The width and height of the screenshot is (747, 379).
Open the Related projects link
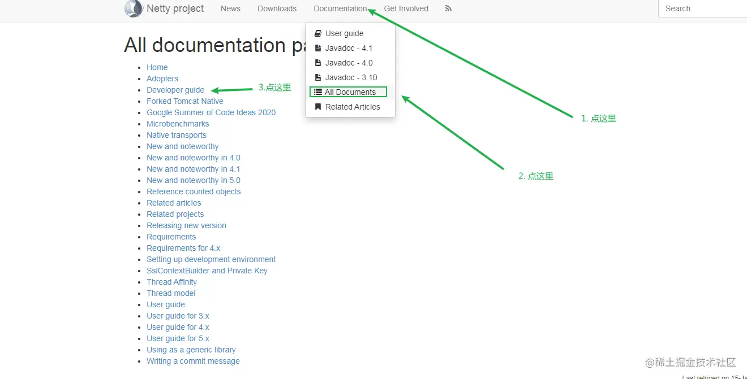pyautogui.click(x=175, y=214)
